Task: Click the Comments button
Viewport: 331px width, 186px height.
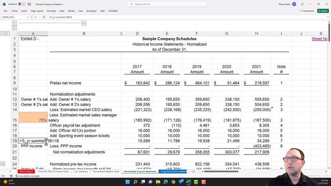Action: pyautogui.click(x=307, y=11)
